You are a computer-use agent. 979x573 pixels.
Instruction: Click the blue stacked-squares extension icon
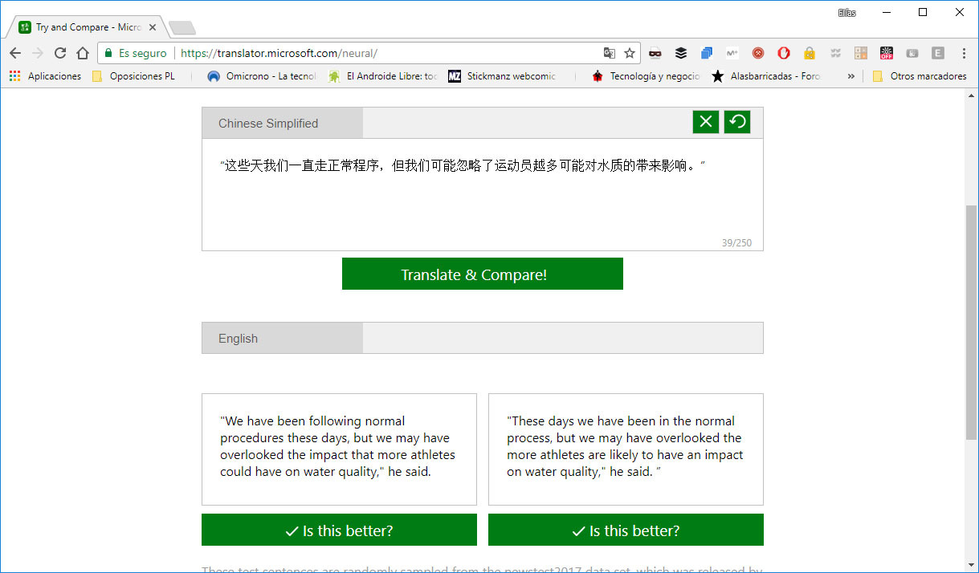click(x=706, y=52)
